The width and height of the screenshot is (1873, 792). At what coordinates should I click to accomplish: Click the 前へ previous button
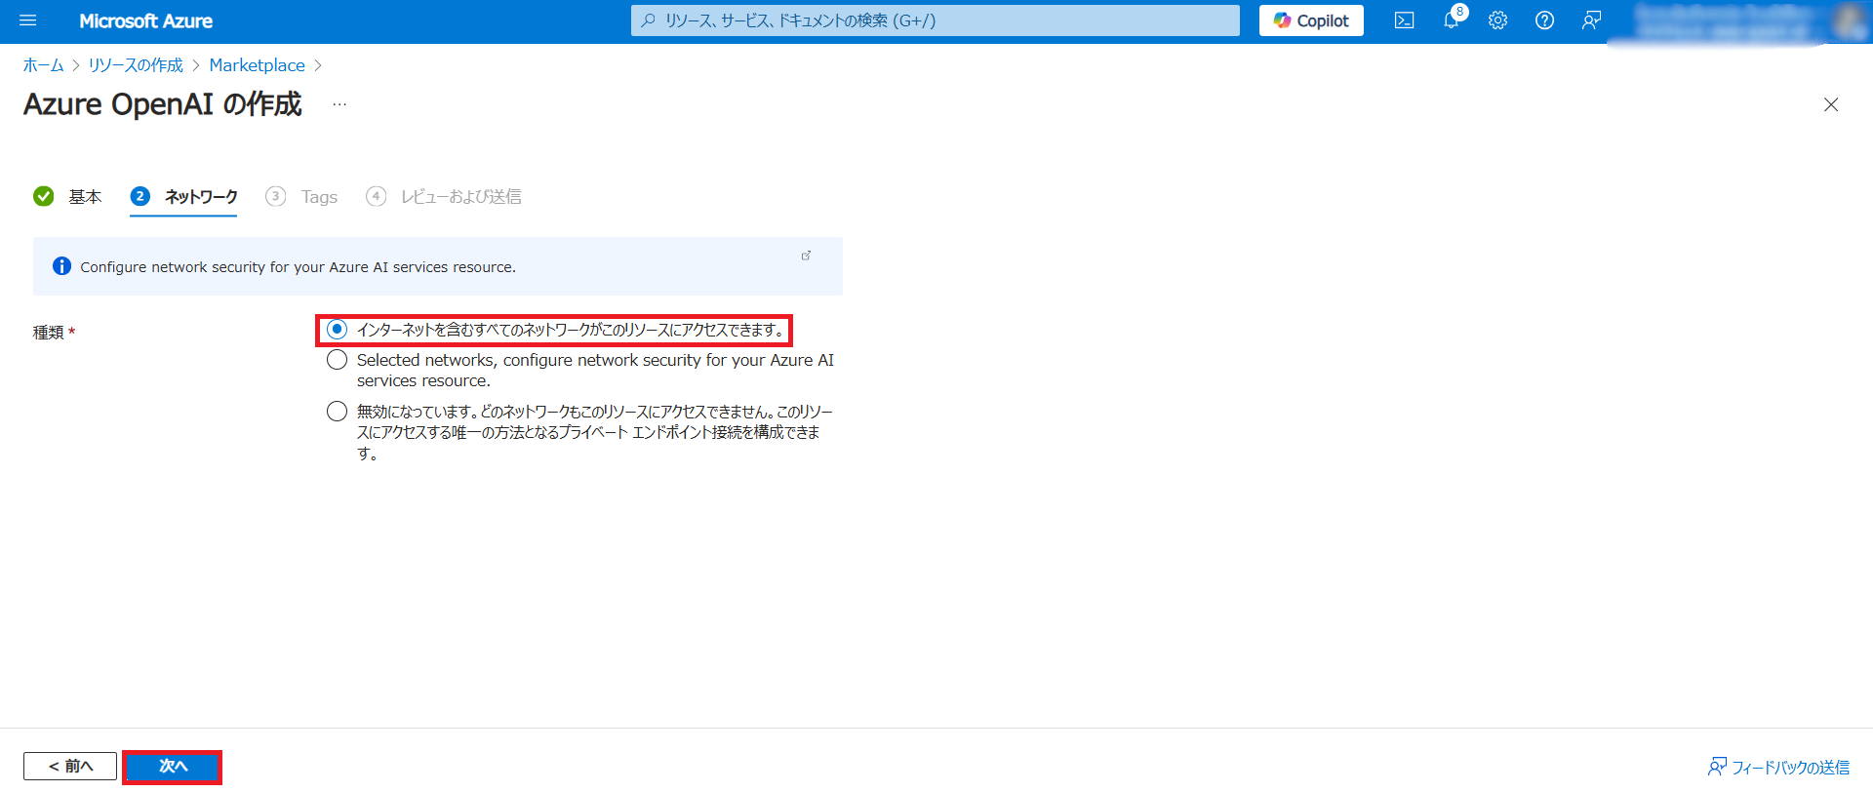click(x=70, y=767)
